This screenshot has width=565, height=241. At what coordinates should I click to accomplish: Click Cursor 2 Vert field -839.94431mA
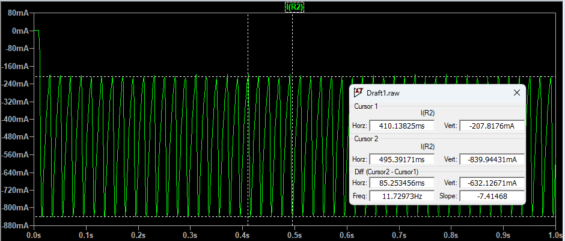pyautogui.click(x=492, y=159)
